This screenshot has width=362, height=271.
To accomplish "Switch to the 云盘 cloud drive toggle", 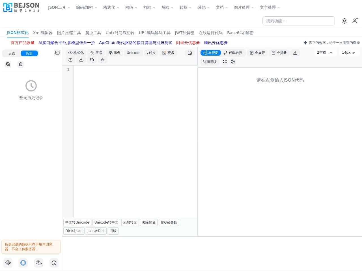I will coord(12,53).
